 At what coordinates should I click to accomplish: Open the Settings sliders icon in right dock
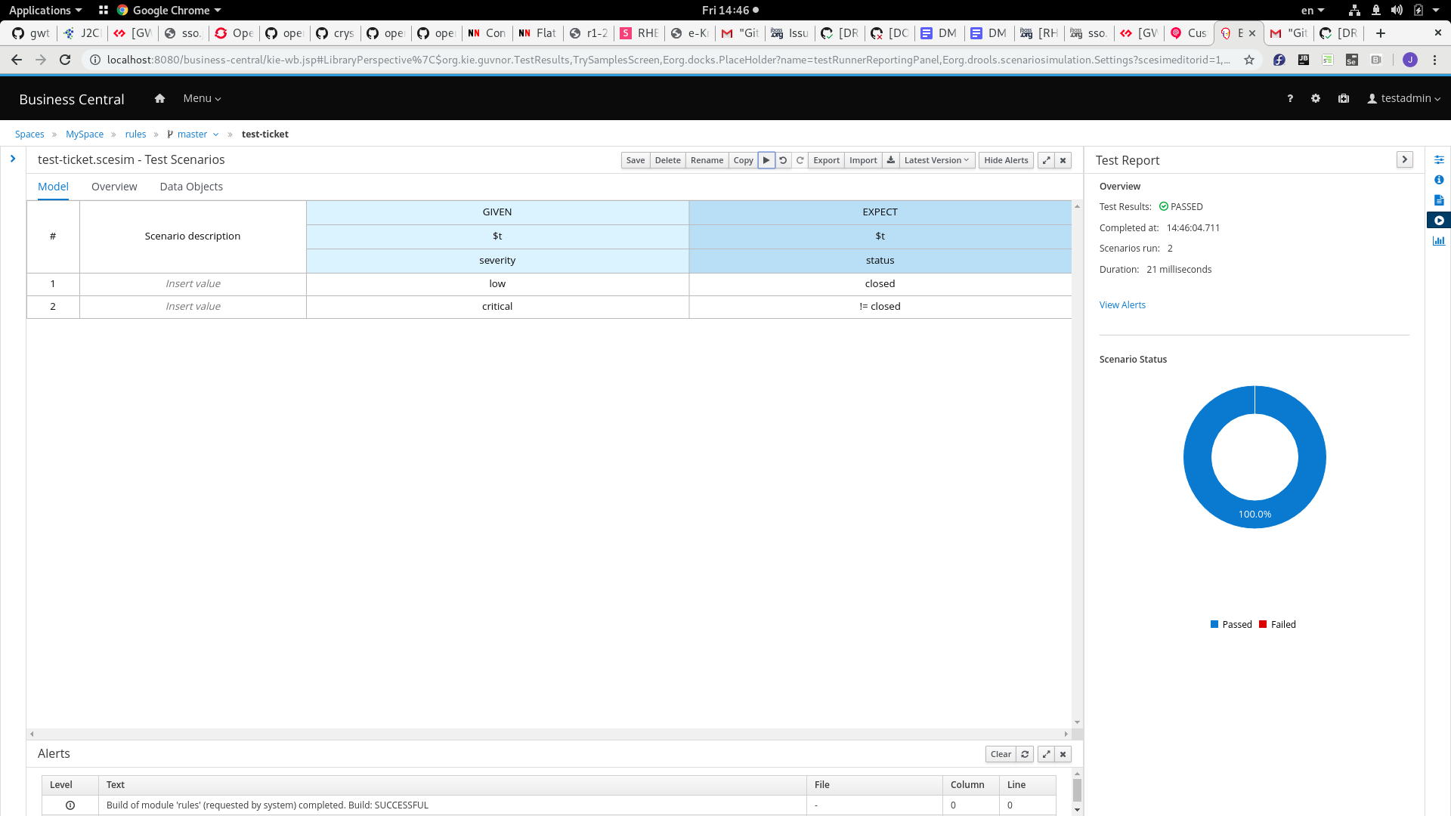pos(1439,159)
